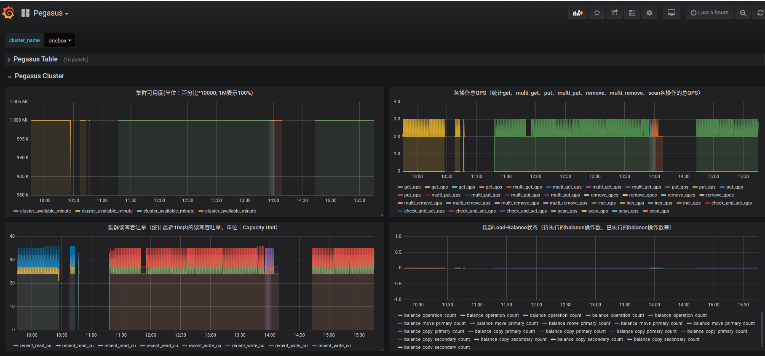
Task: Click the Grafana logo menu
Action: (8, 13)
